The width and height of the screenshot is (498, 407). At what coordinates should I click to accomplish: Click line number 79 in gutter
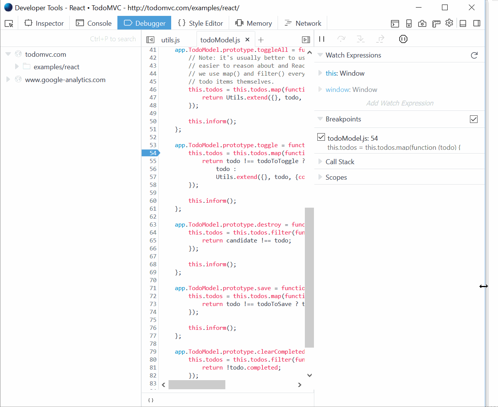pos(153,351)
